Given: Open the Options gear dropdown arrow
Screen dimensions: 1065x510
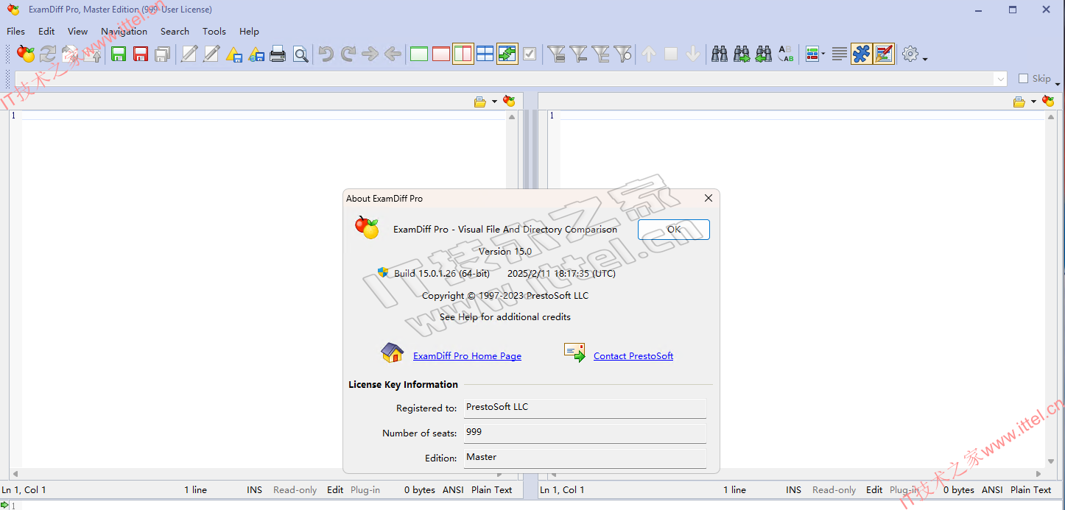Looking at the screenshot, I should pos(925,58).
